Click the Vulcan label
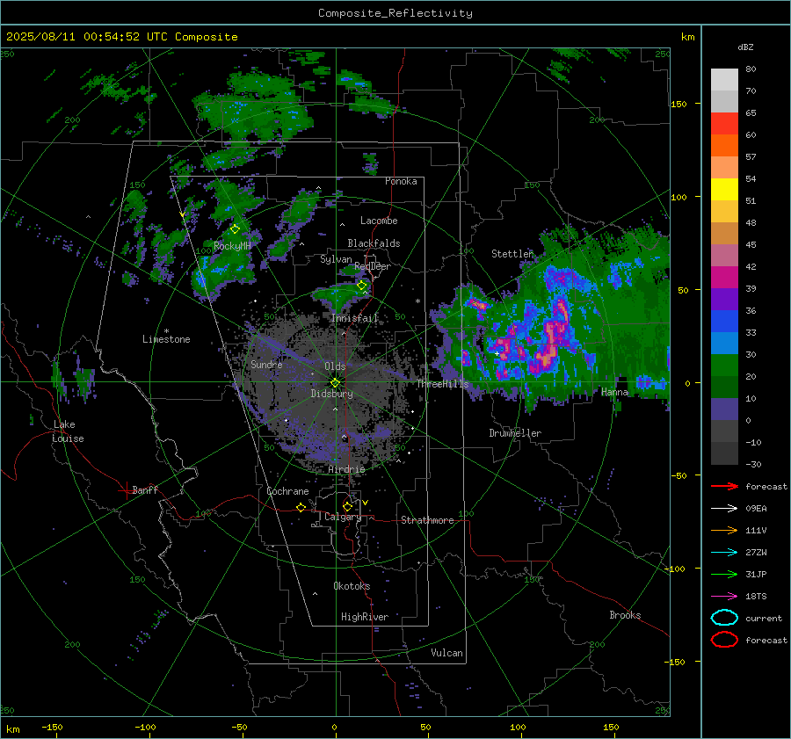The image size is (791, 739). [x=446, y=653]
